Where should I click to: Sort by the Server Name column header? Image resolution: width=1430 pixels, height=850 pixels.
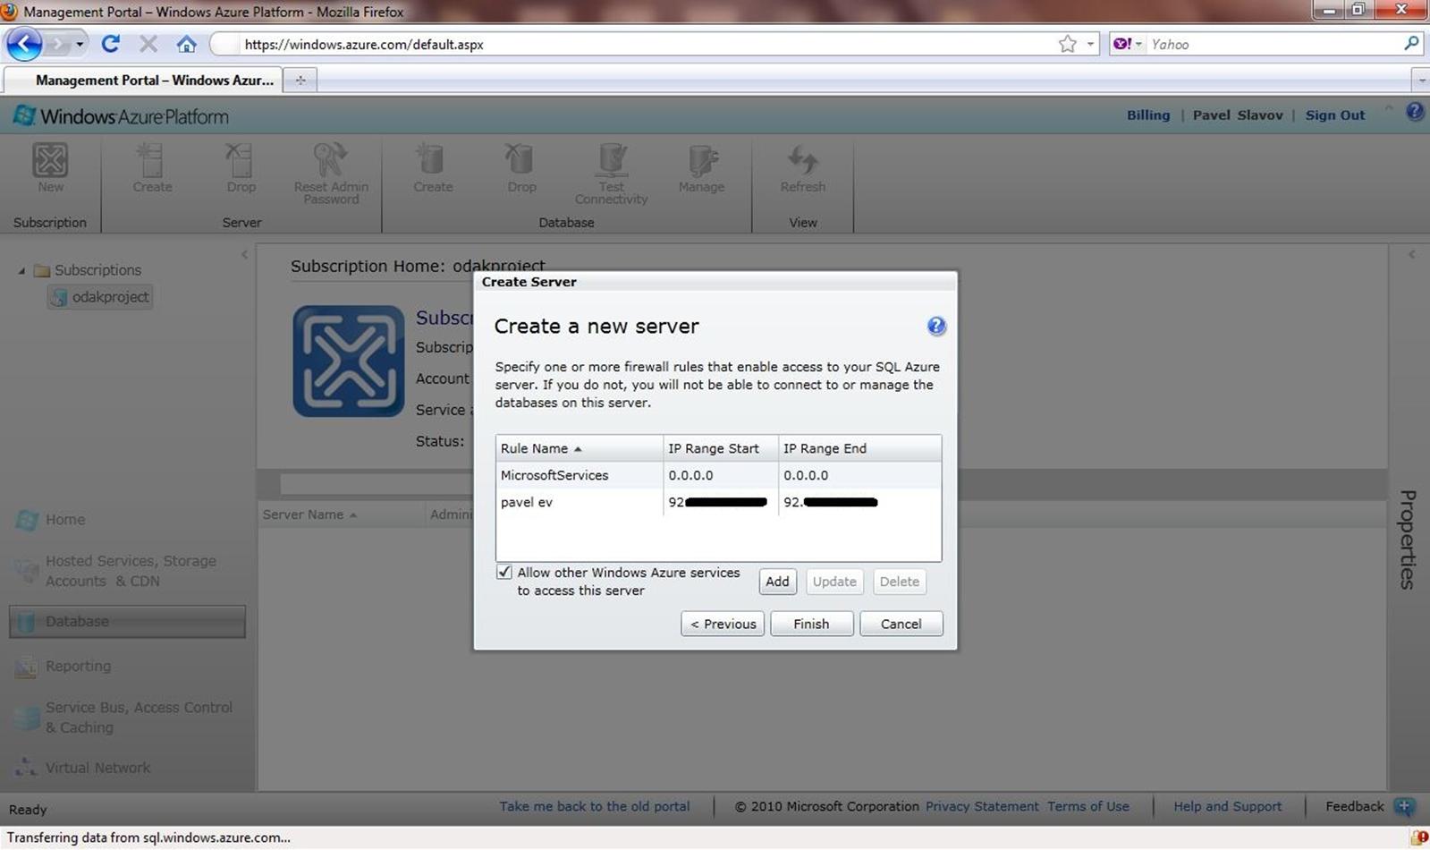[x=342, y=514]
